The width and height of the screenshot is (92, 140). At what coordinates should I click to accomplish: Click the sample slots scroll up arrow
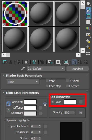pos(83,3)
